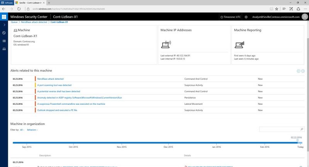Click the padlock icon in the address bar
This screenshot has height=167, width=309.
tap(28, 9)
